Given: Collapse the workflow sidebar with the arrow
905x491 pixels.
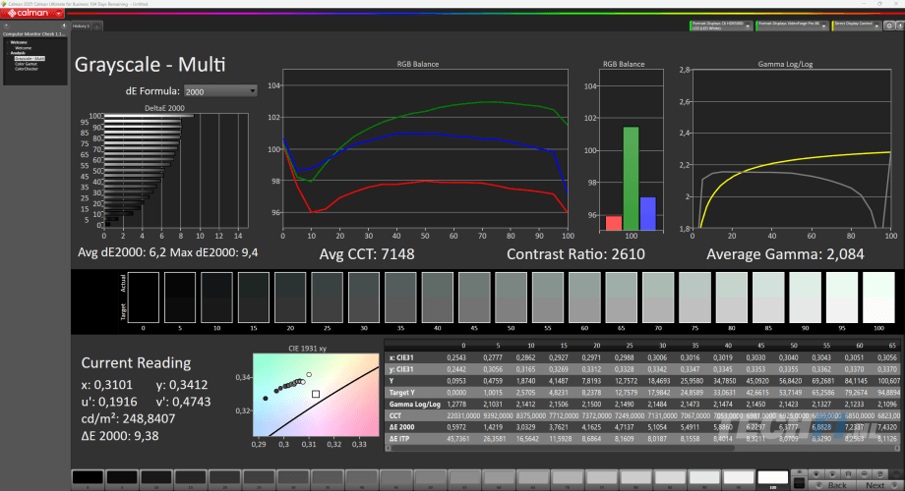Looking at the screenshot, I should click(64, 26).
